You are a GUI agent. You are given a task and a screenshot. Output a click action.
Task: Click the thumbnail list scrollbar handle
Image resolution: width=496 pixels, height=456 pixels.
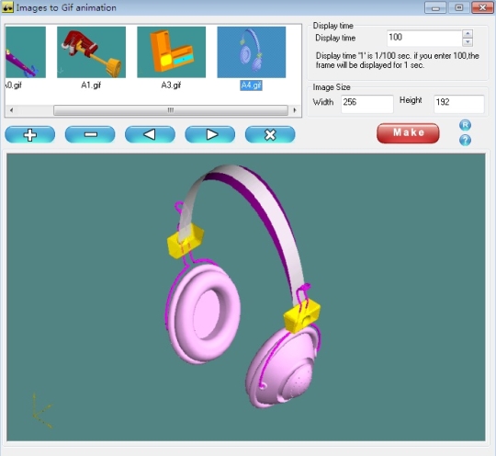pos(171,110)
